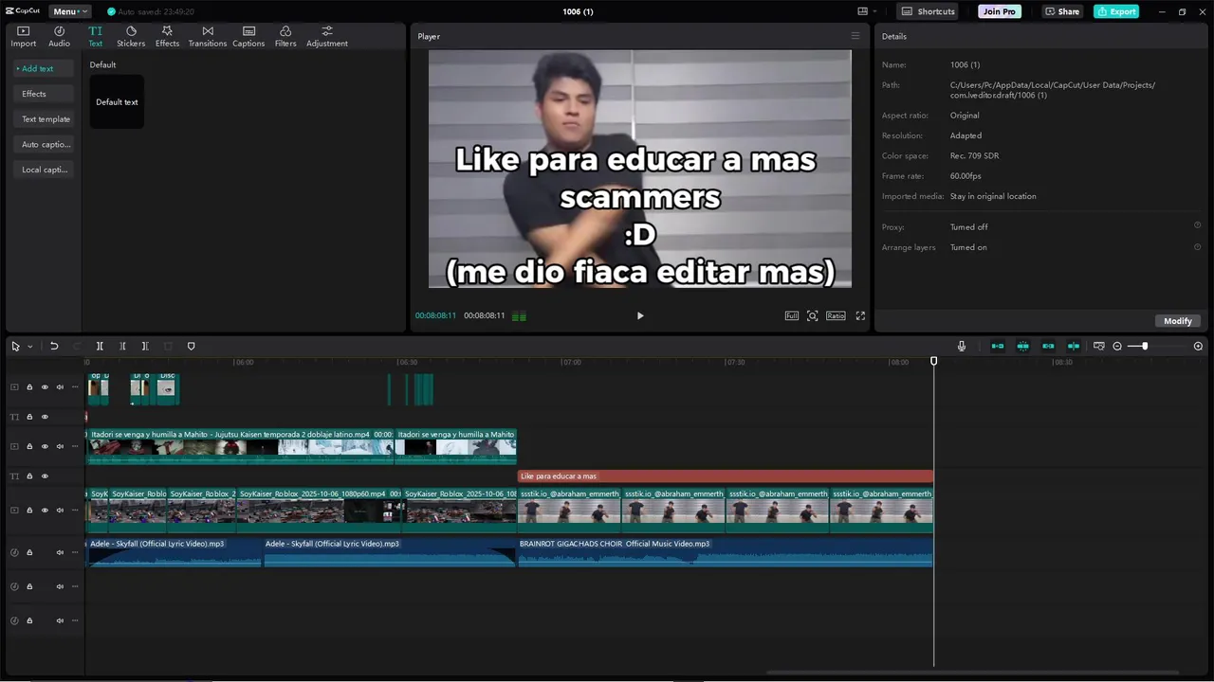This screenshot has height=682, width=1214.
Task: Click the marker shield icon in timeline toolbar
Action: (x=191, y=346)
